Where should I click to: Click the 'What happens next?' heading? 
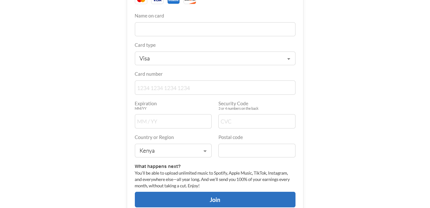[x=157, y=166]
